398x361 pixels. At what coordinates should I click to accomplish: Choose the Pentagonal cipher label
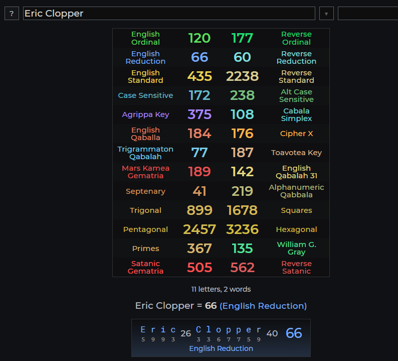pos(145,229)
